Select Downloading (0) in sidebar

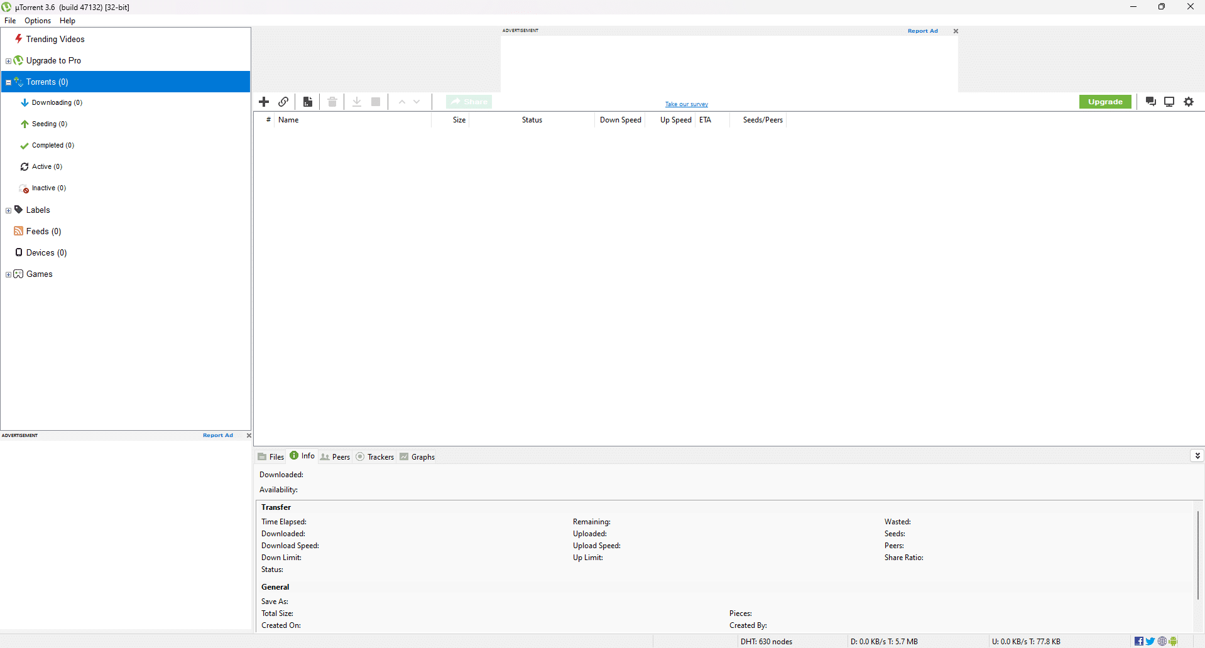[x=57, y=102]
